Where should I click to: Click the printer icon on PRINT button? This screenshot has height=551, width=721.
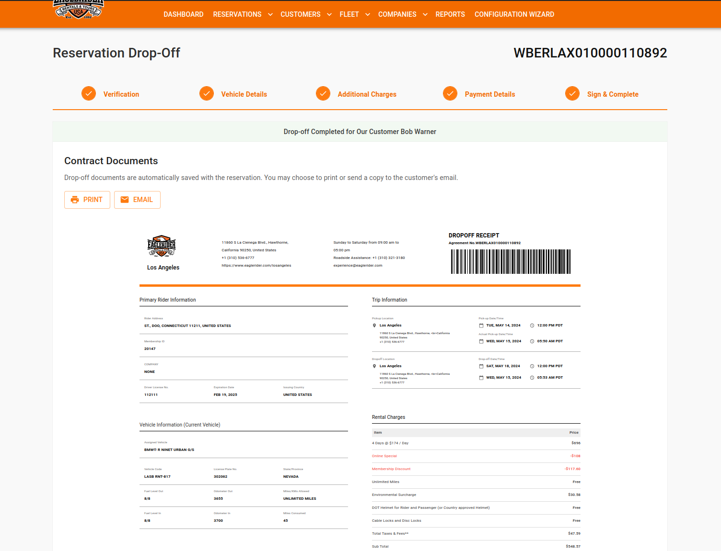75,200
